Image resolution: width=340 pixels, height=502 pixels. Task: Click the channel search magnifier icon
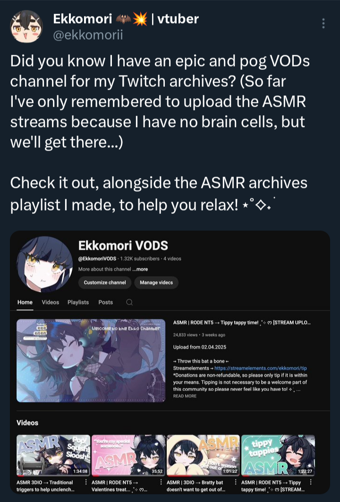(x=129, y=302)
